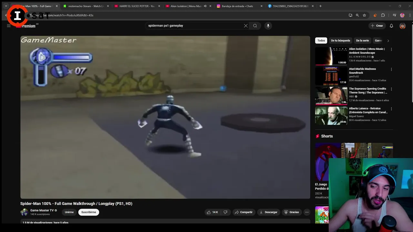Bookmark this page with the star icon
413x232 pixels.
(364, 15)
